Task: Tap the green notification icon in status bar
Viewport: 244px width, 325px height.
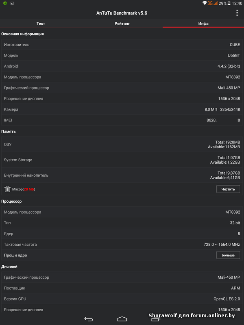Action: click(x=5, y=3)
